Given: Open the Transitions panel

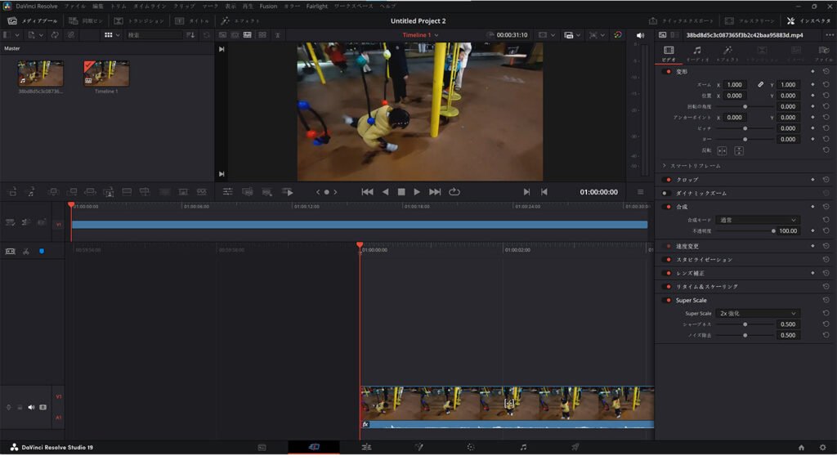Looking at the screenshot, I should [x=139, y=20].
